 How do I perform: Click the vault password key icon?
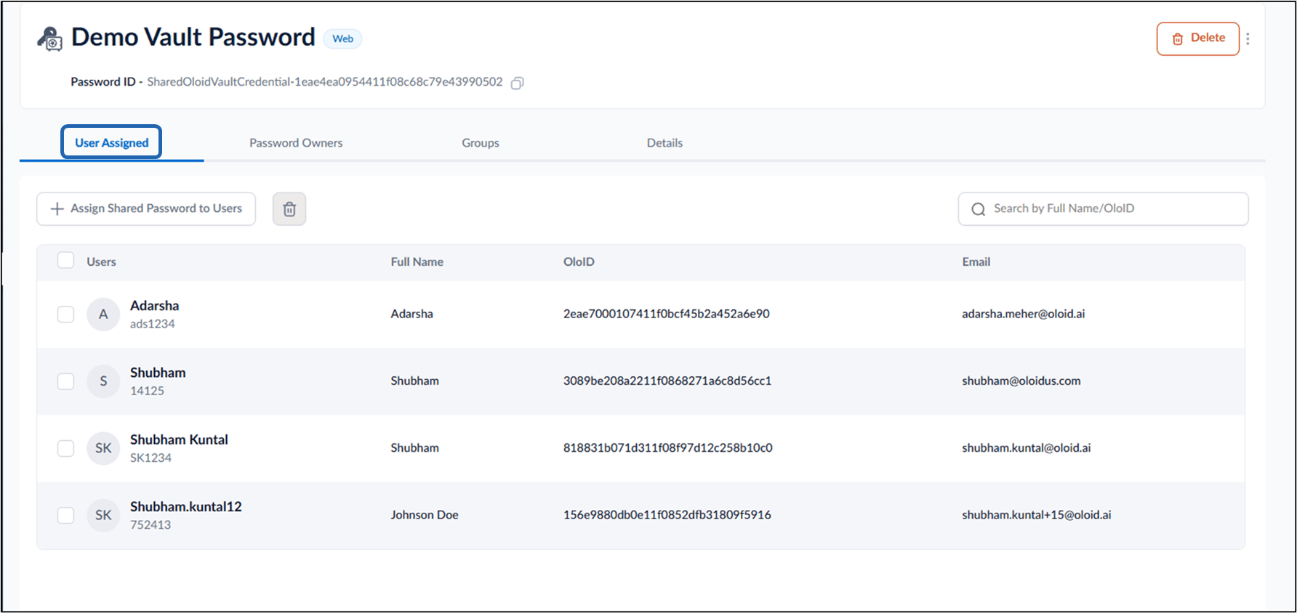coord(49,38)
